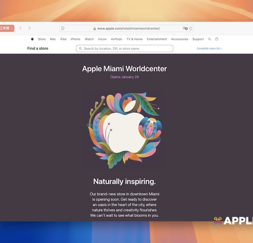Choose TV & Home in navigation
This screenshot has width=253, height=243.
[134, 39]
